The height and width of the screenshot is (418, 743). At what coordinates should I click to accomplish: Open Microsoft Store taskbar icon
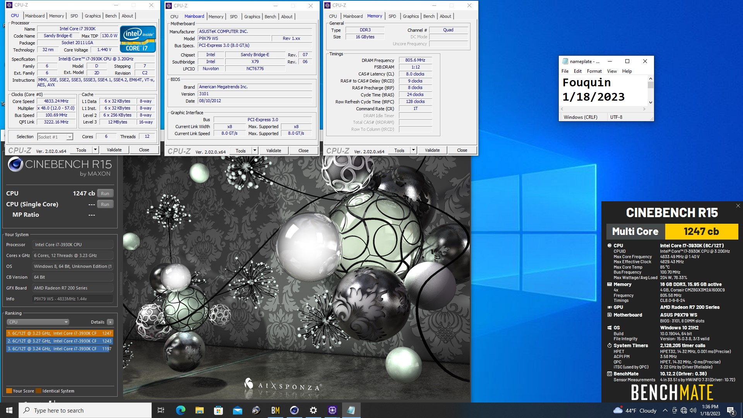pos(218,410)
